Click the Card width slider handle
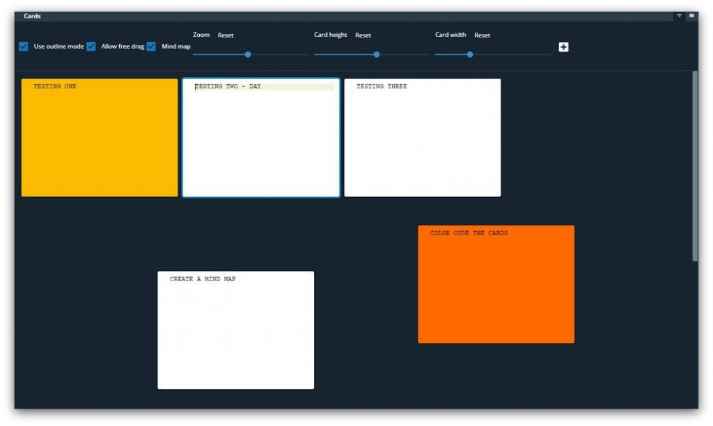 tap(470, 54)
